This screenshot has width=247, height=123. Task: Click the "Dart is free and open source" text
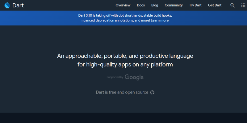click(x=122, y=92)
